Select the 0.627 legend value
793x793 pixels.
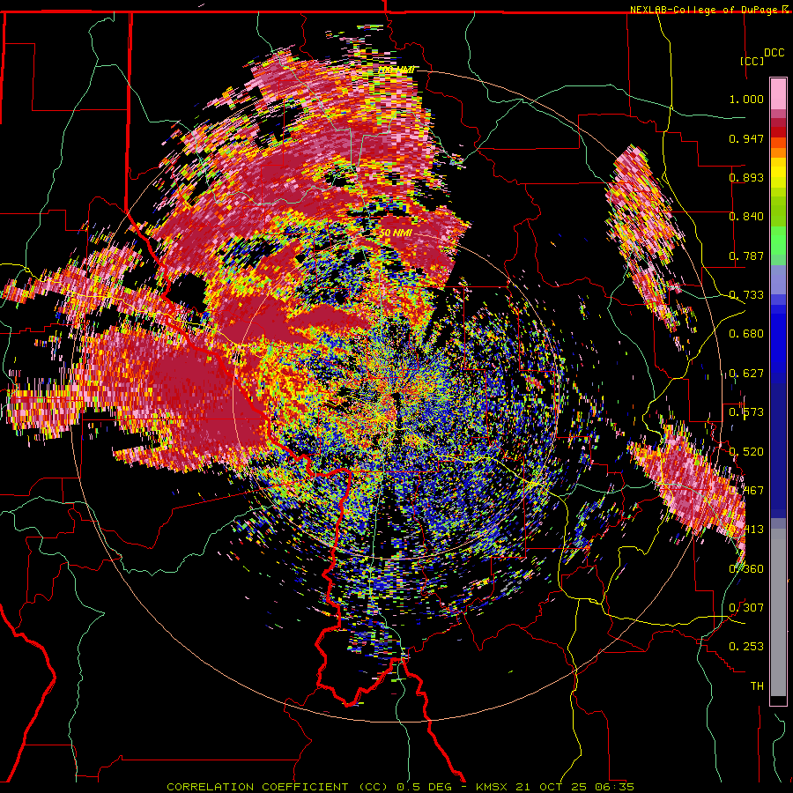746,374
